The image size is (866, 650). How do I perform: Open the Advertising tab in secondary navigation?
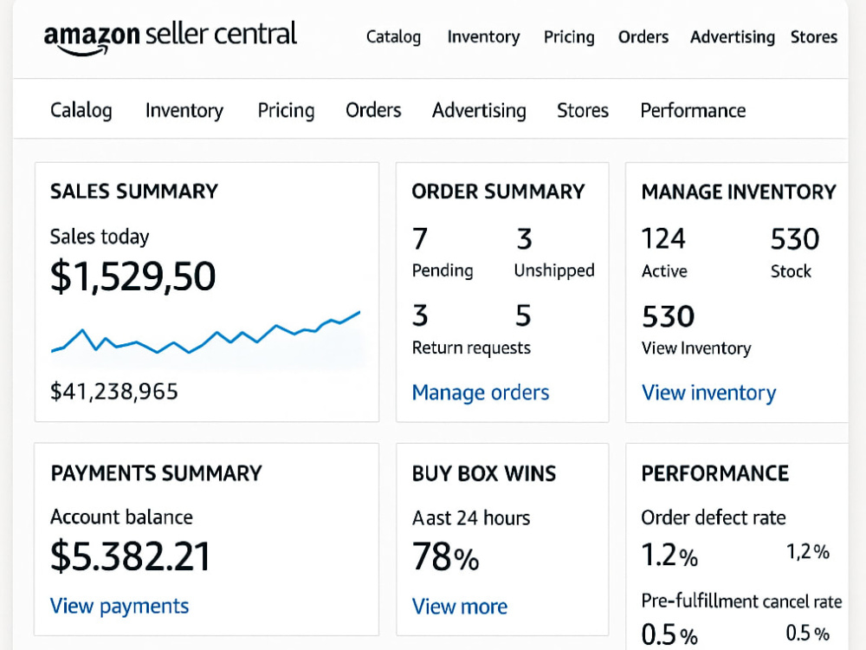[479, 111]
